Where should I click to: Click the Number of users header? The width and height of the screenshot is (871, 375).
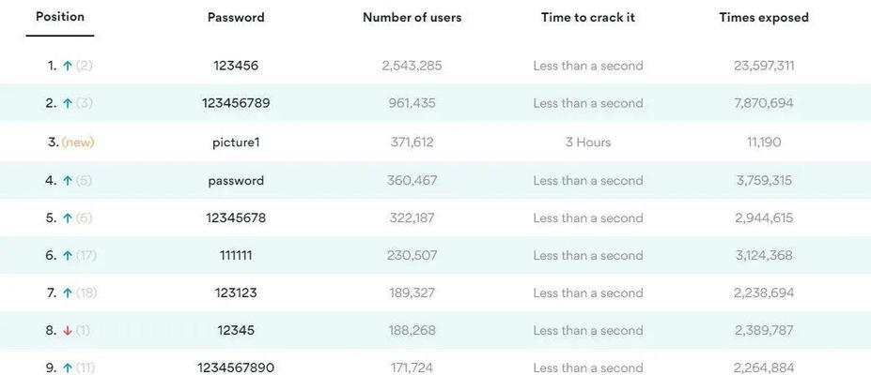(x=412, y=17)
